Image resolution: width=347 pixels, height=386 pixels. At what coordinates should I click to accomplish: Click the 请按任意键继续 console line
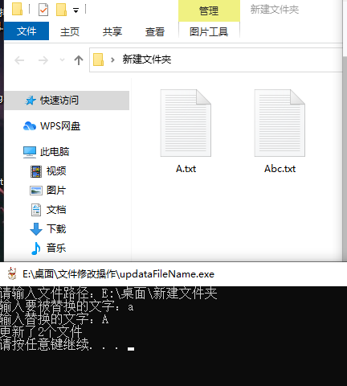[67, 344]
